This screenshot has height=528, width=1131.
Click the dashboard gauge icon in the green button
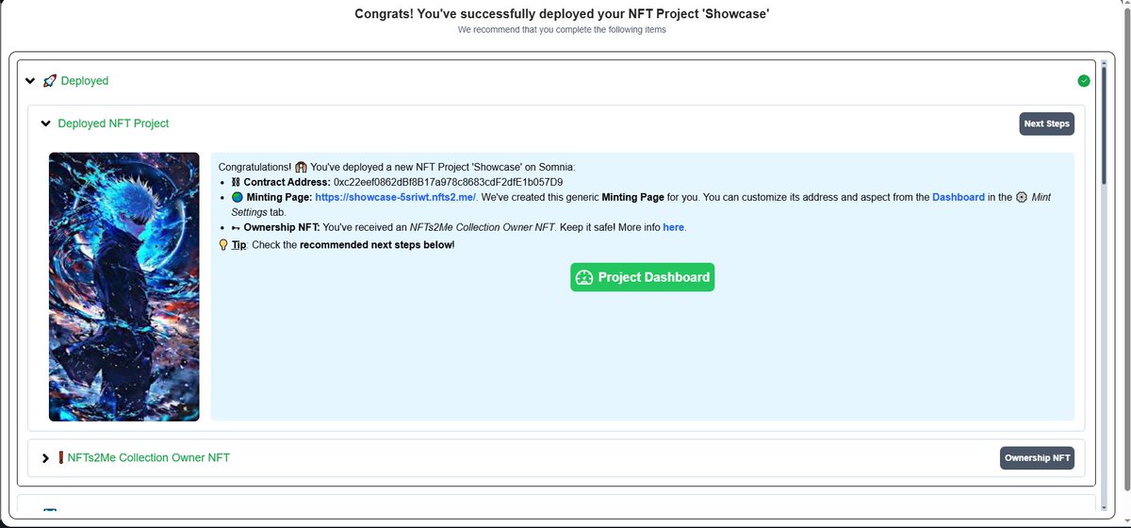[584, 277]
